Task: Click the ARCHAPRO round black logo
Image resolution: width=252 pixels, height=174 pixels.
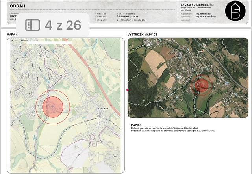Action: pos(235,11)
